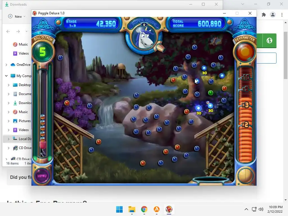Click Pictures folder icon in sidebar
288x216 pixels.
tap(15, 121)
